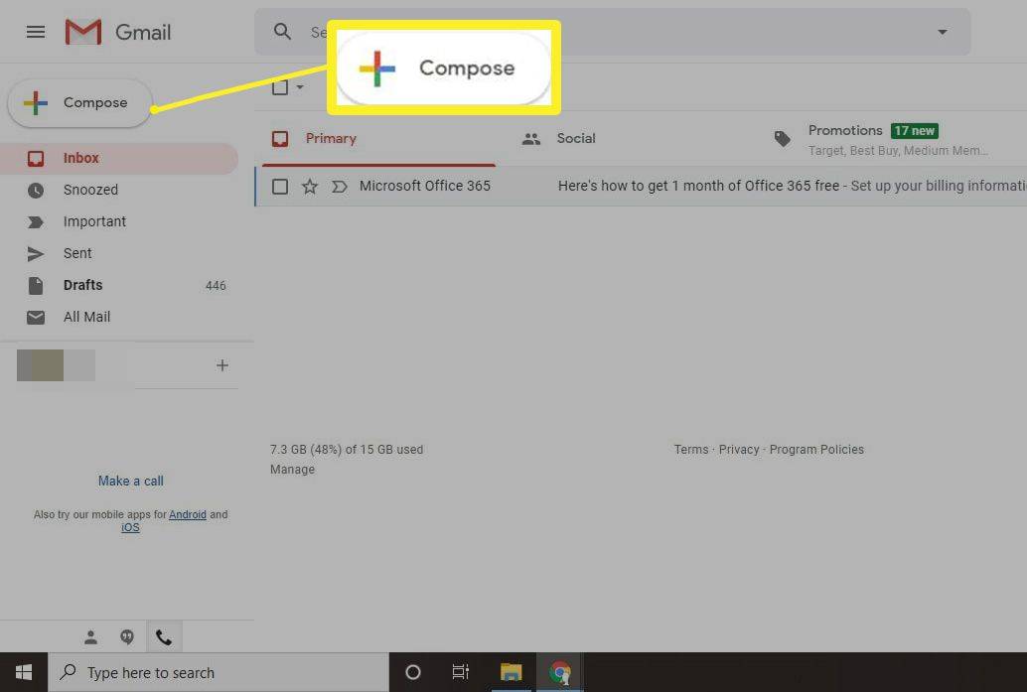
Task: Open the Terms link
Action: (691, 450)
